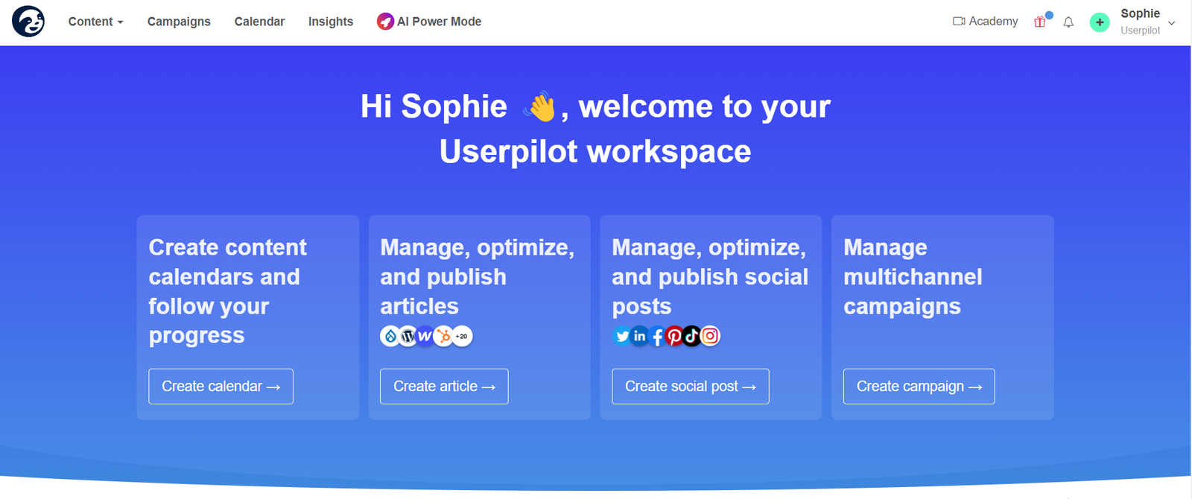
Task: Open the notifications bell
Action: tap(1068, 22)
